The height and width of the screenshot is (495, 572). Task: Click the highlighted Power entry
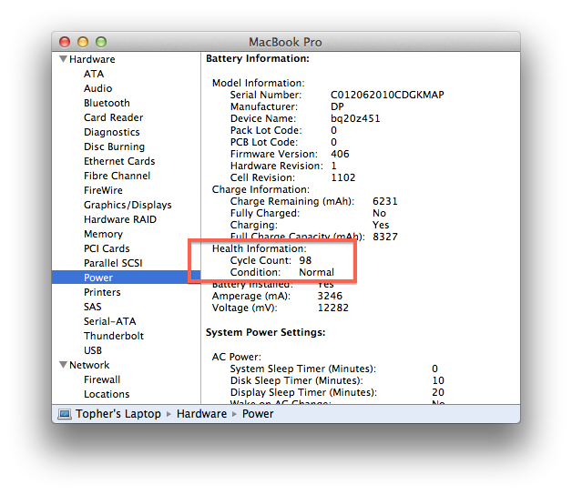pos(126,278)
